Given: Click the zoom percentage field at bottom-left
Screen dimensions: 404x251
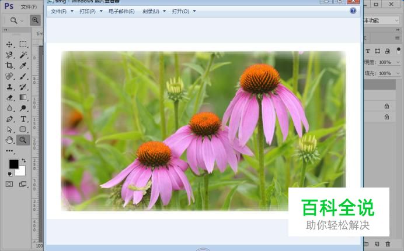Looking at the screenshot, I should [x=39, y=246].
